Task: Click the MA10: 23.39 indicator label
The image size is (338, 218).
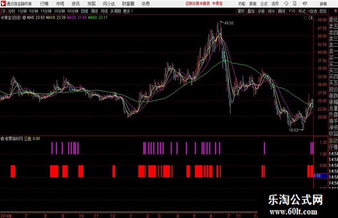Action: 55,18
